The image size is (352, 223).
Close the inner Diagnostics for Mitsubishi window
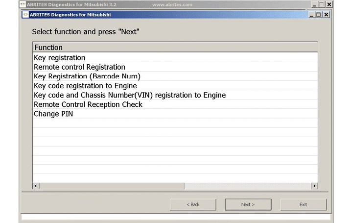[x=327, y=15]
